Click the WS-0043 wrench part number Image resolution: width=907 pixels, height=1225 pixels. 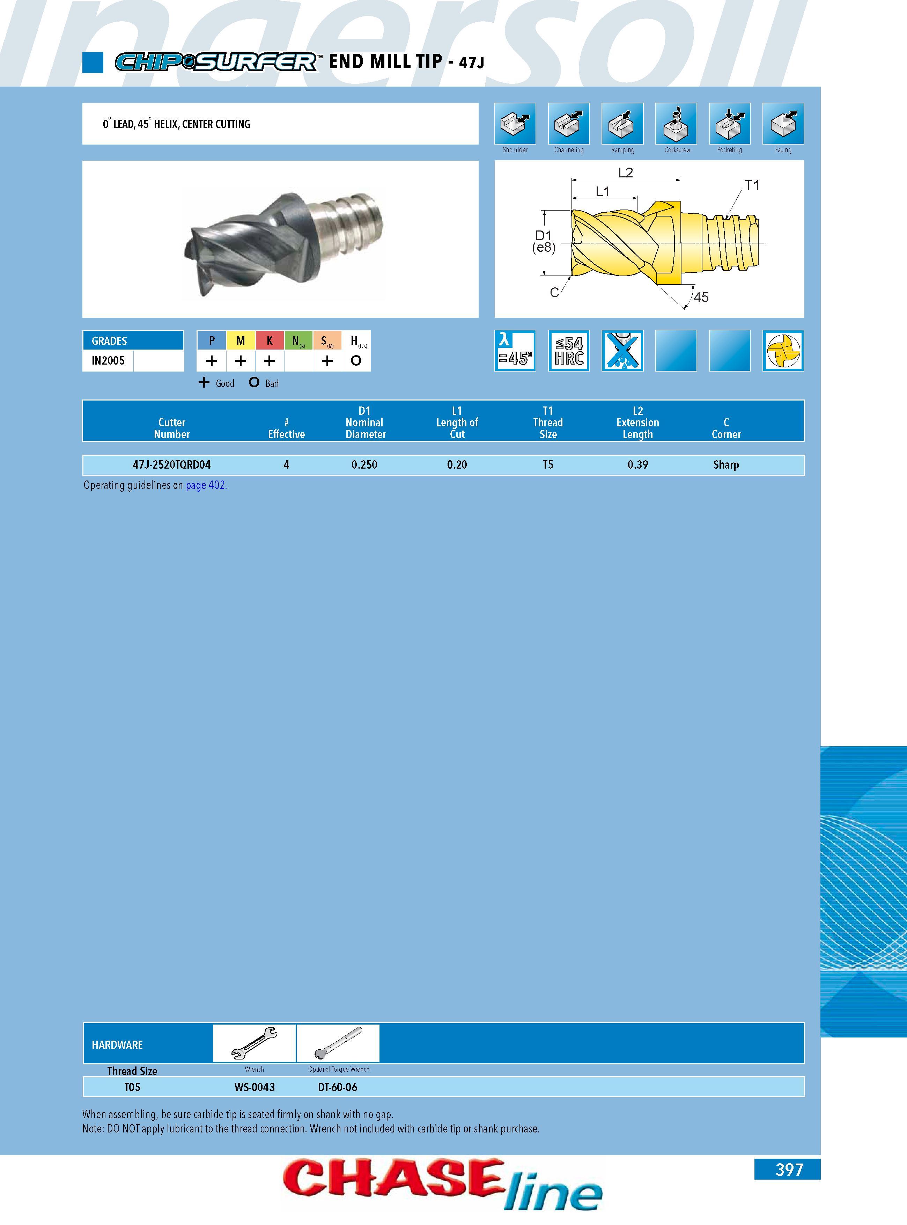(254, 1087)
